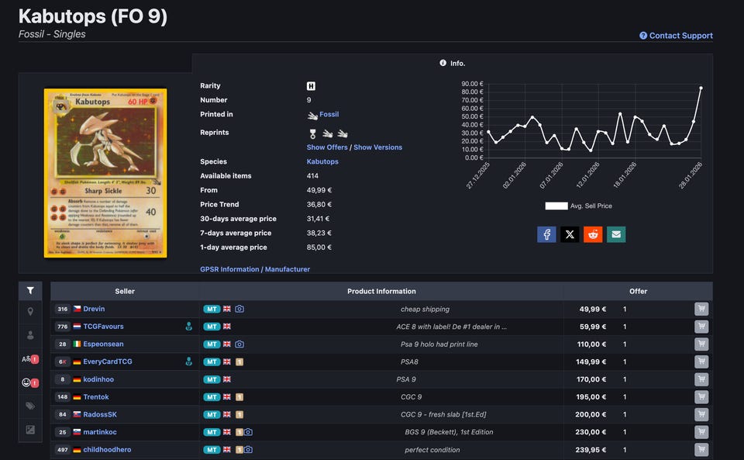Click the first edition badge in Trentok's row
744x460 pixels.
coord(239,397)
